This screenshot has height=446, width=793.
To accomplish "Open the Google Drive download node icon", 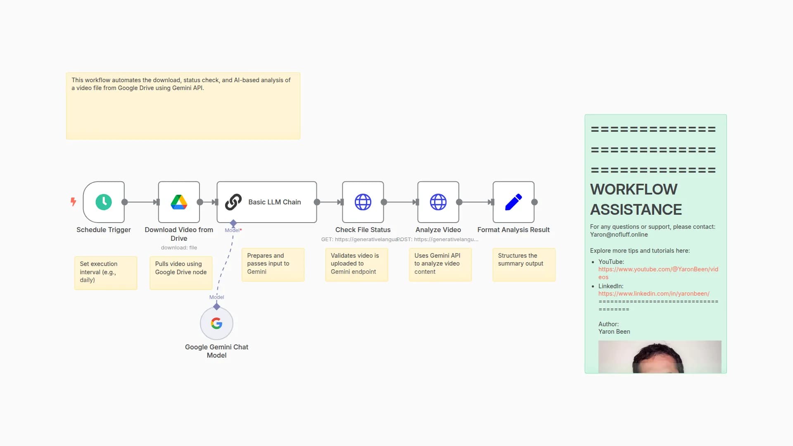I will (x=179, y=202).
